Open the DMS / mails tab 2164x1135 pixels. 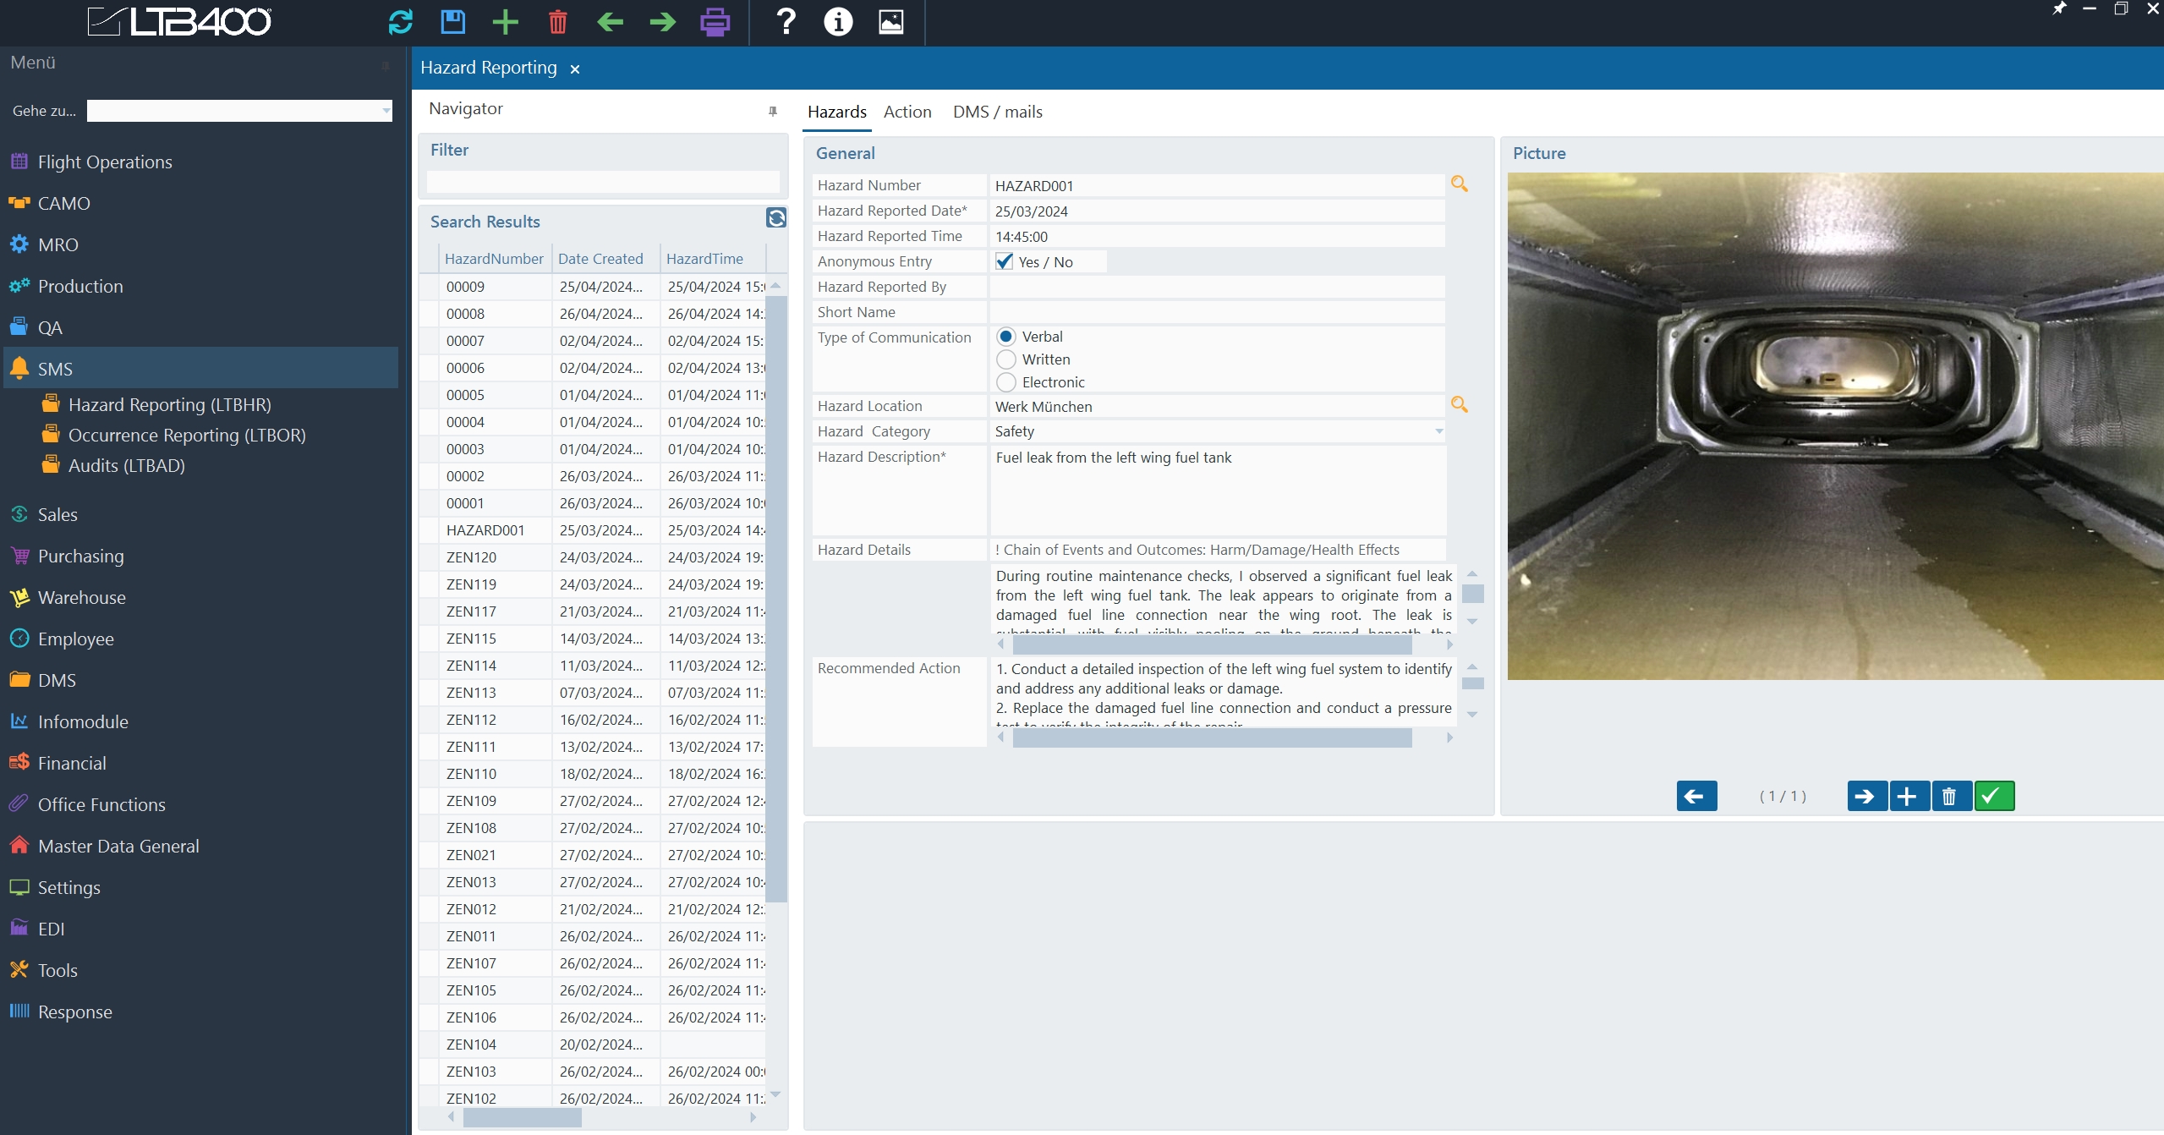(997, 112)
